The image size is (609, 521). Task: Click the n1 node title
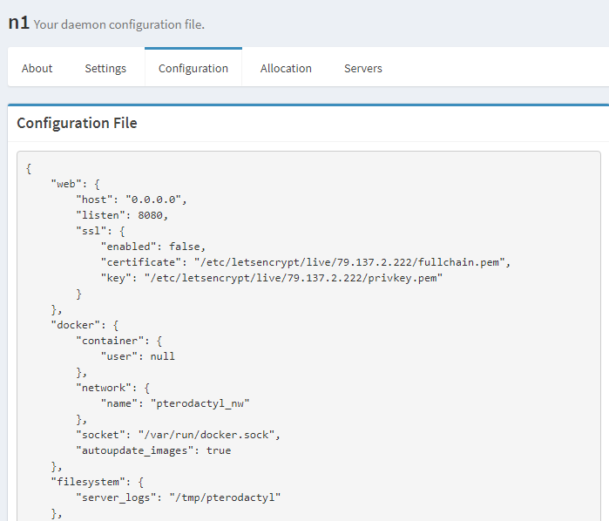coord(18,23)
